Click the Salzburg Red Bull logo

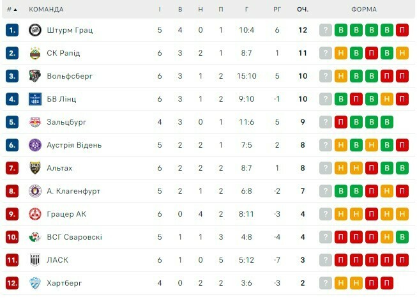(x=35, y=122)
